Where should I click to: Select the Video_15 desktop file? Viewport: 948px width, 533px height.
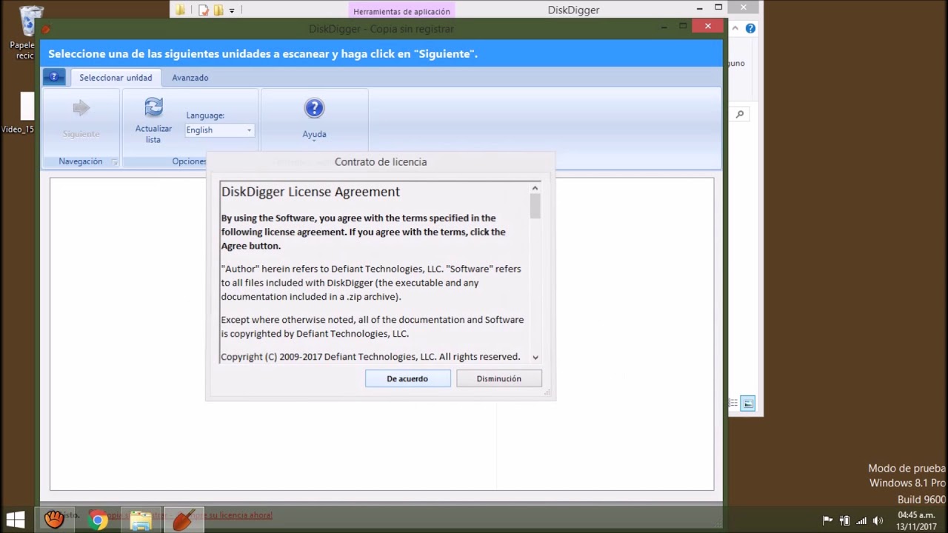[x=22, y=113]
